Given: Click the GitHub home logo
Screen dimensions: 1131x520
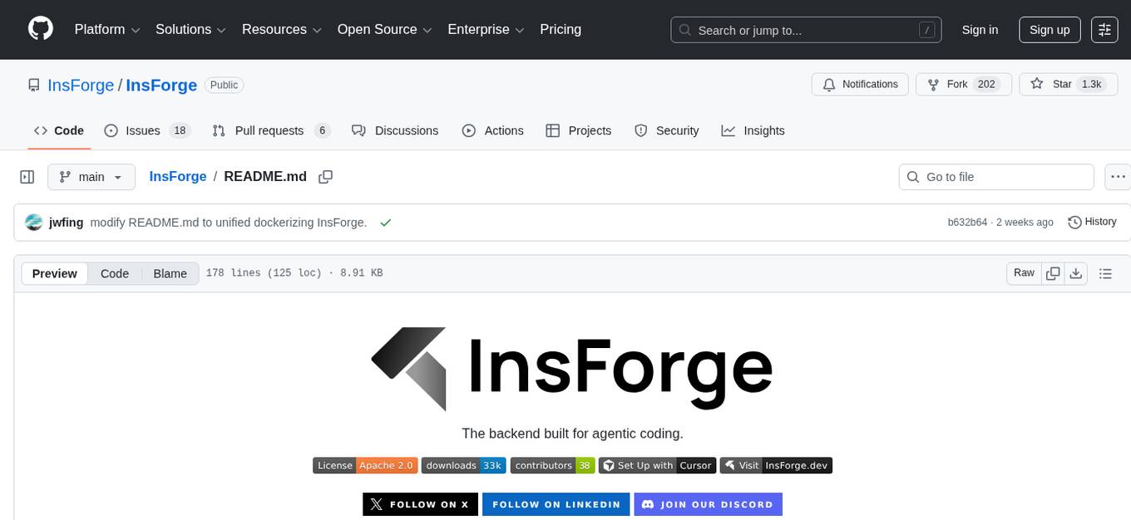Looking at the screenshot, I should [x=40, y=27].
